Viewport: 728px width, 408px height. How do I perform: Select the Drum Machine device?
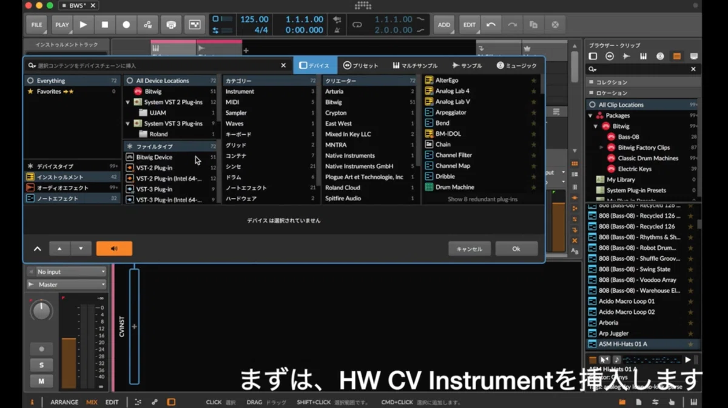point(481,187)
